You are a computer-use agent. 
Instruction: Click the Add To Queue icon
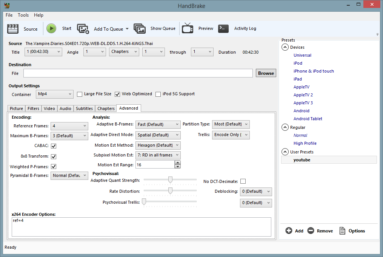pos(83,29)
